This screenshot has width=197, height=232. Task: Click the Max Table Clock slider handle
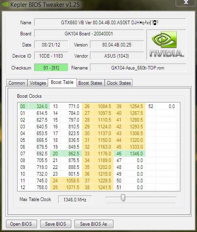click(123, 198)
